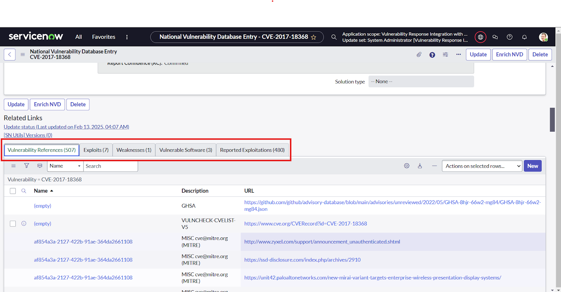Personalize list columns with gear icon
The image size is (561, 292).
[407, 166]
